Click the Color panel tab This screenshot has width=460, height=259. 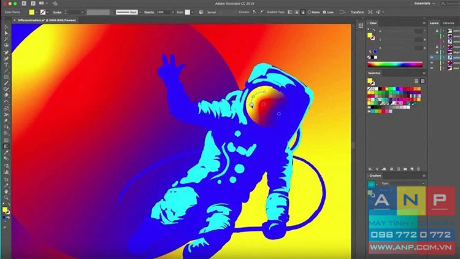click(373, 23)
